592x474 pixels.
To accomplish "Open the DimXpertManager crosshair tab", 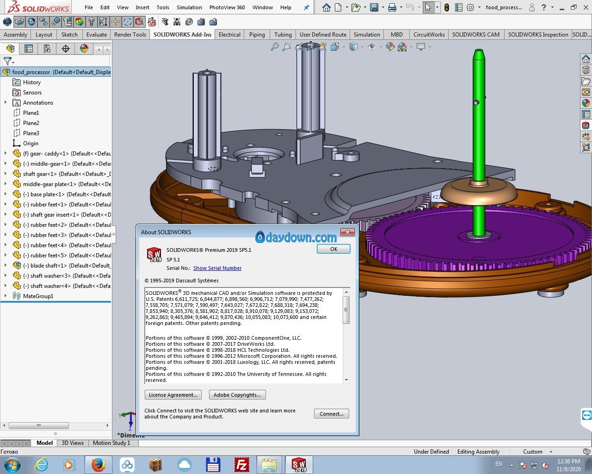I will tap(66, 49).
